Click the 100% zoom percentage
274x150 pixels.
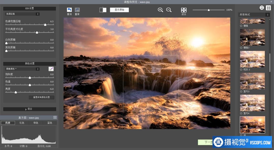[x=229, y=10]
